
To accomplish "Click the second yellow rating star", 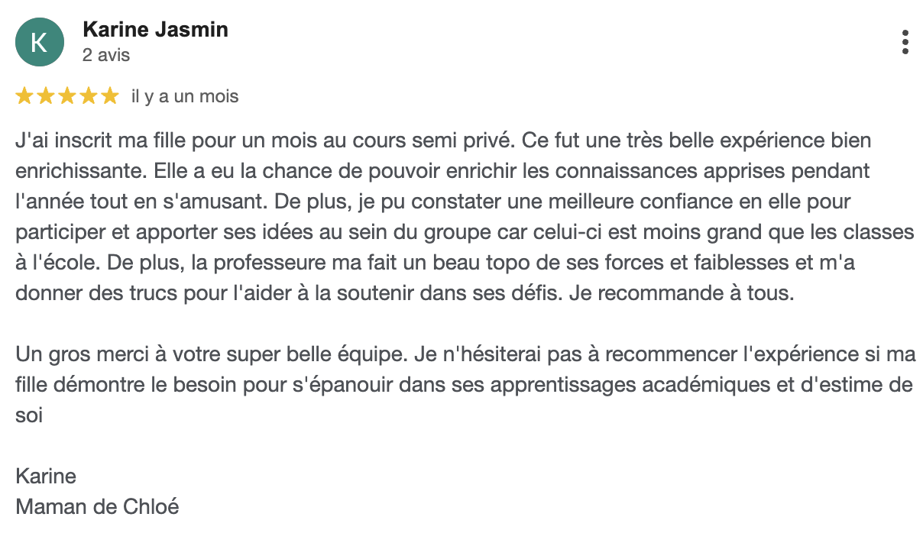I will (46, 96).
